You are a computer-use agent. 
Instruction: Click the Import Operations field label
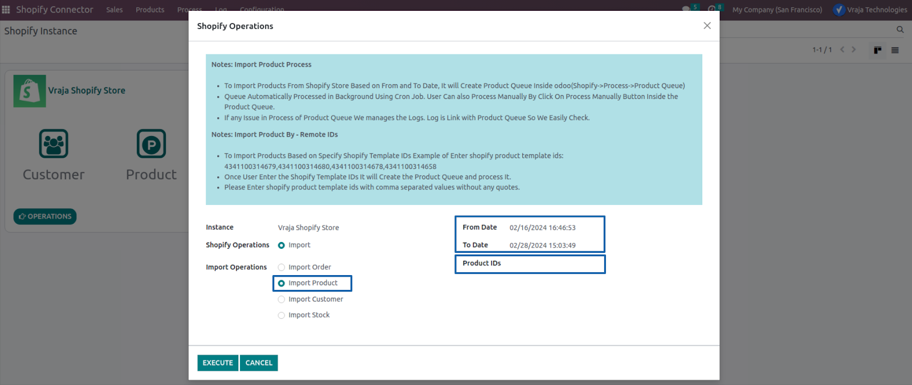237,267
